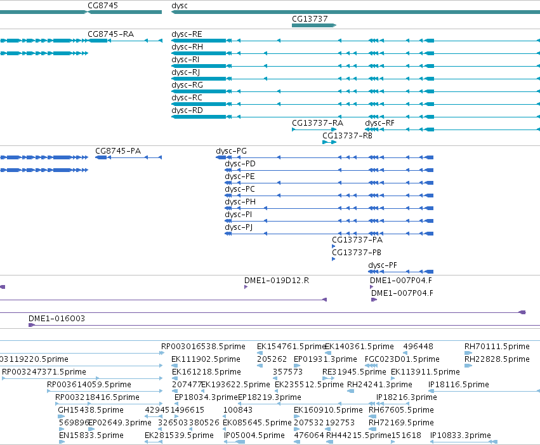Select the EK193622.5prime label
The image size is (540, 445).
tap(235, 385)
